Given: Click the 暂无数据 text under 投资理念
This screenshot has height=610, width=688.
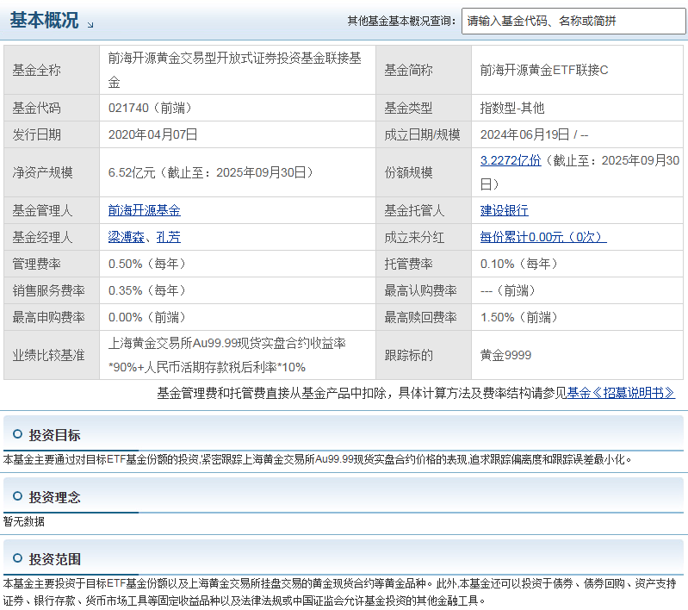Looking at the screenshot, I should 24,522.
